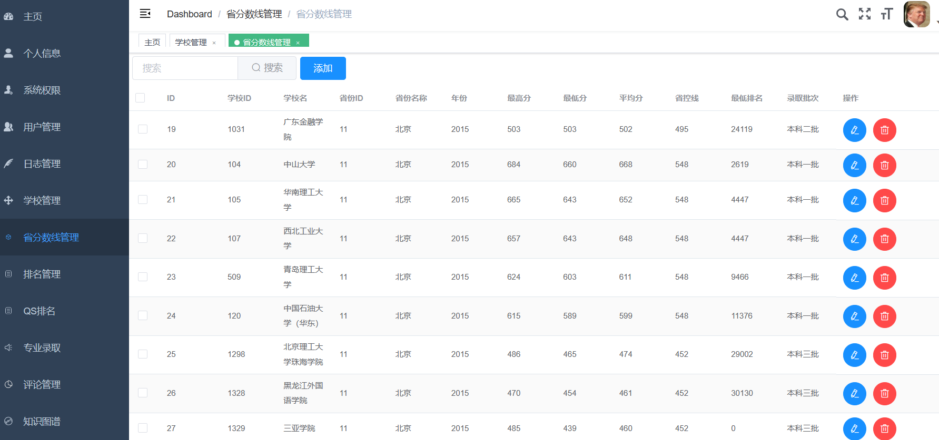Edit the 三亚学院 row
The height and width of the screenshot is (440, 939).
855,428
